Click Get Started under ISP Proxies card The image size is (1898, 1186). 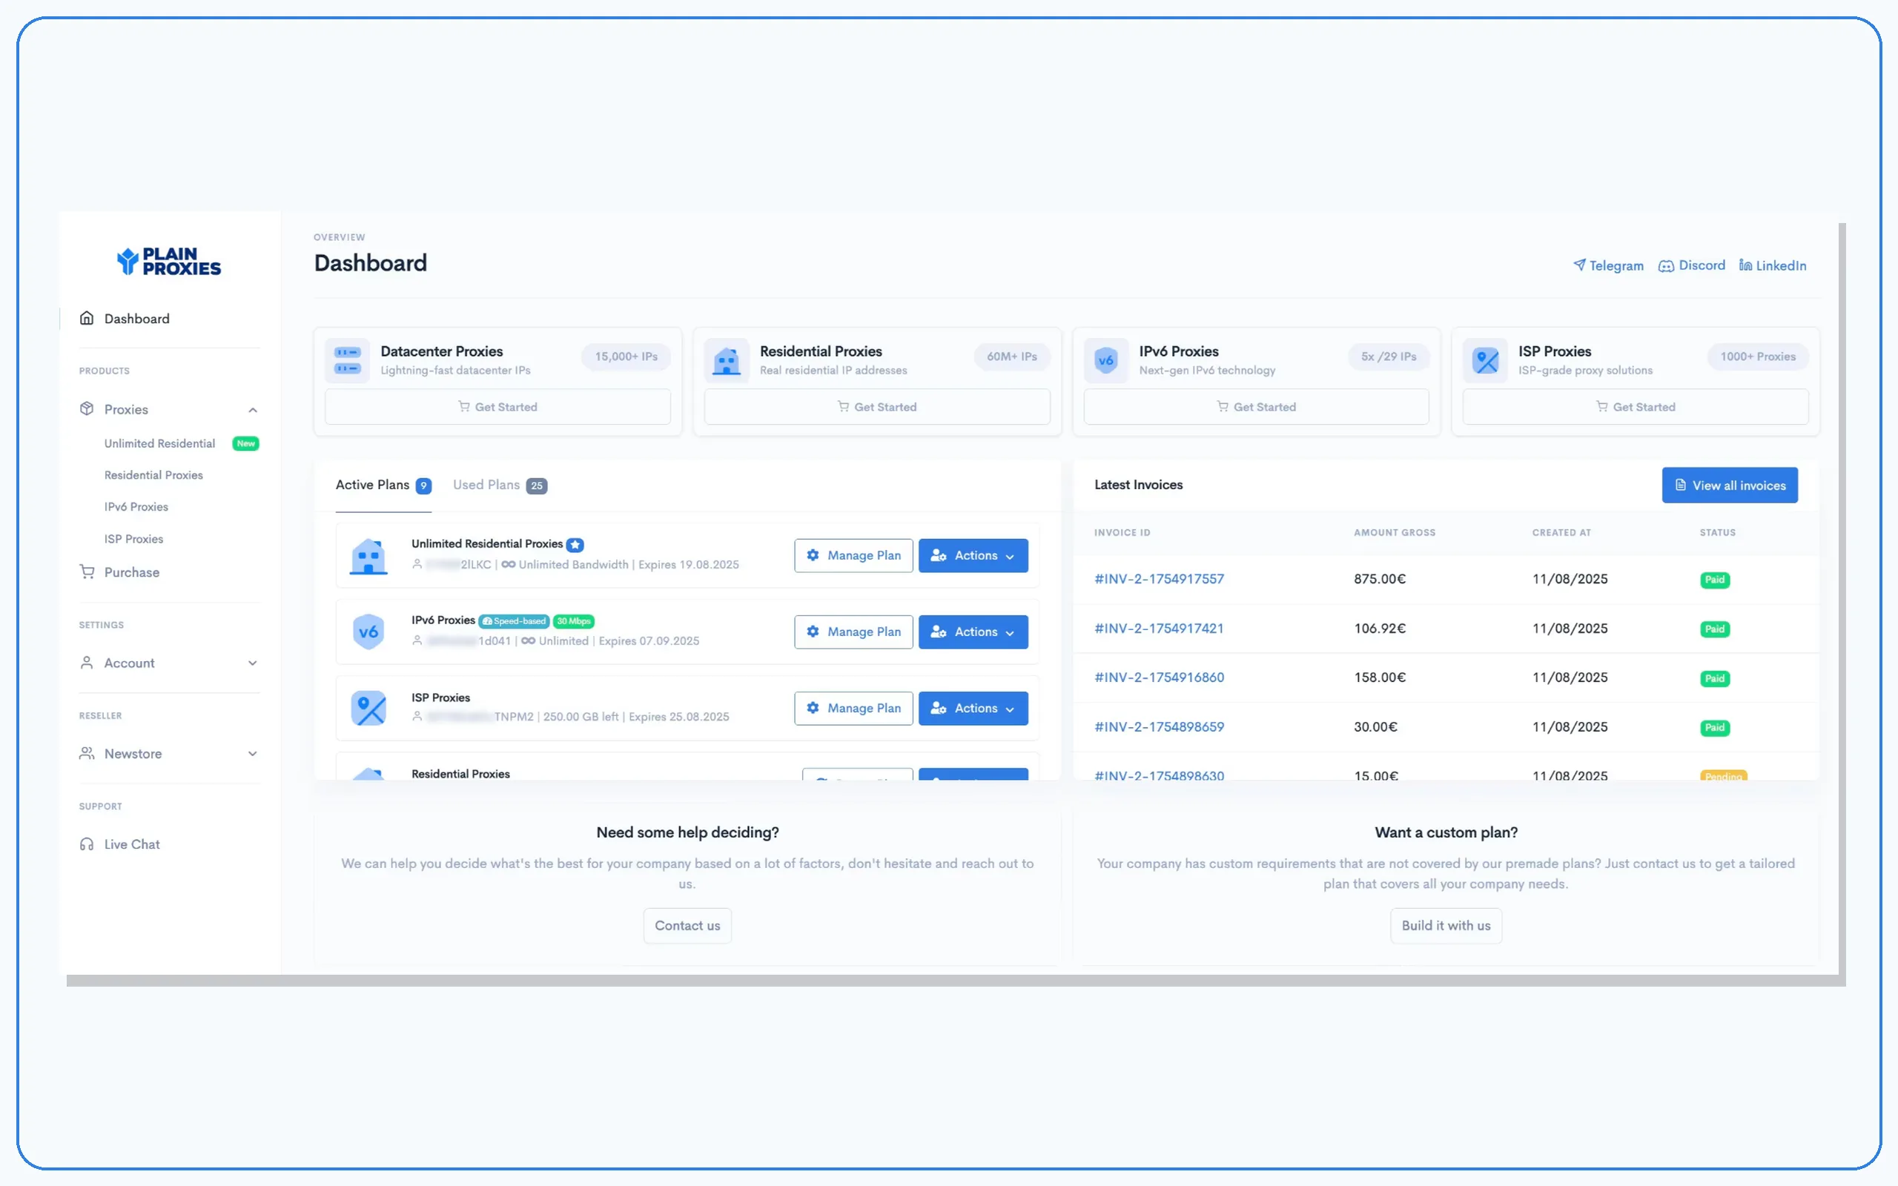[x=1636, y=406]
